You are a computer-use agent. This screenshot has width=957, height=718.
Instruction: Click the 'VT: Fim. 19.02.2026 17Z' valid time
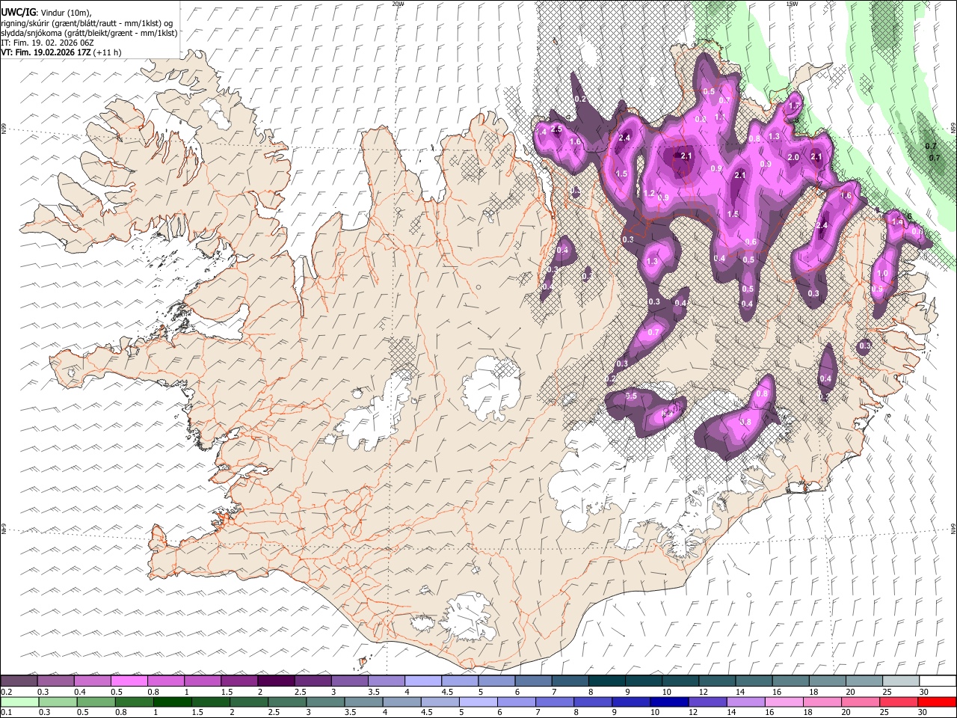[x=46, y=52]
